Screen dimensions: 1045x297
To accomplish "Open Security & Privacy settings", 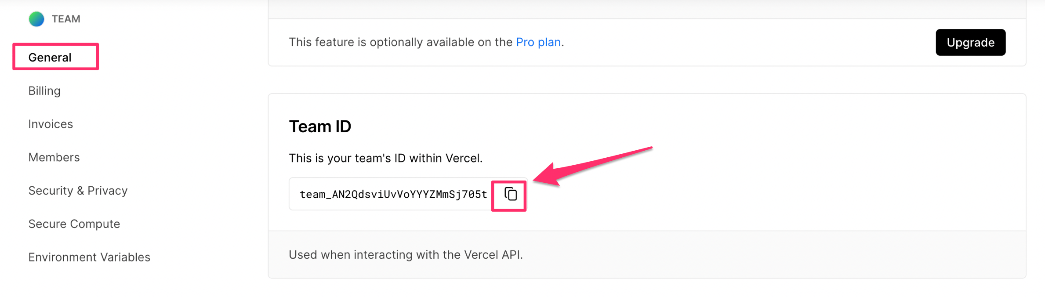I will tap(78, 191).
